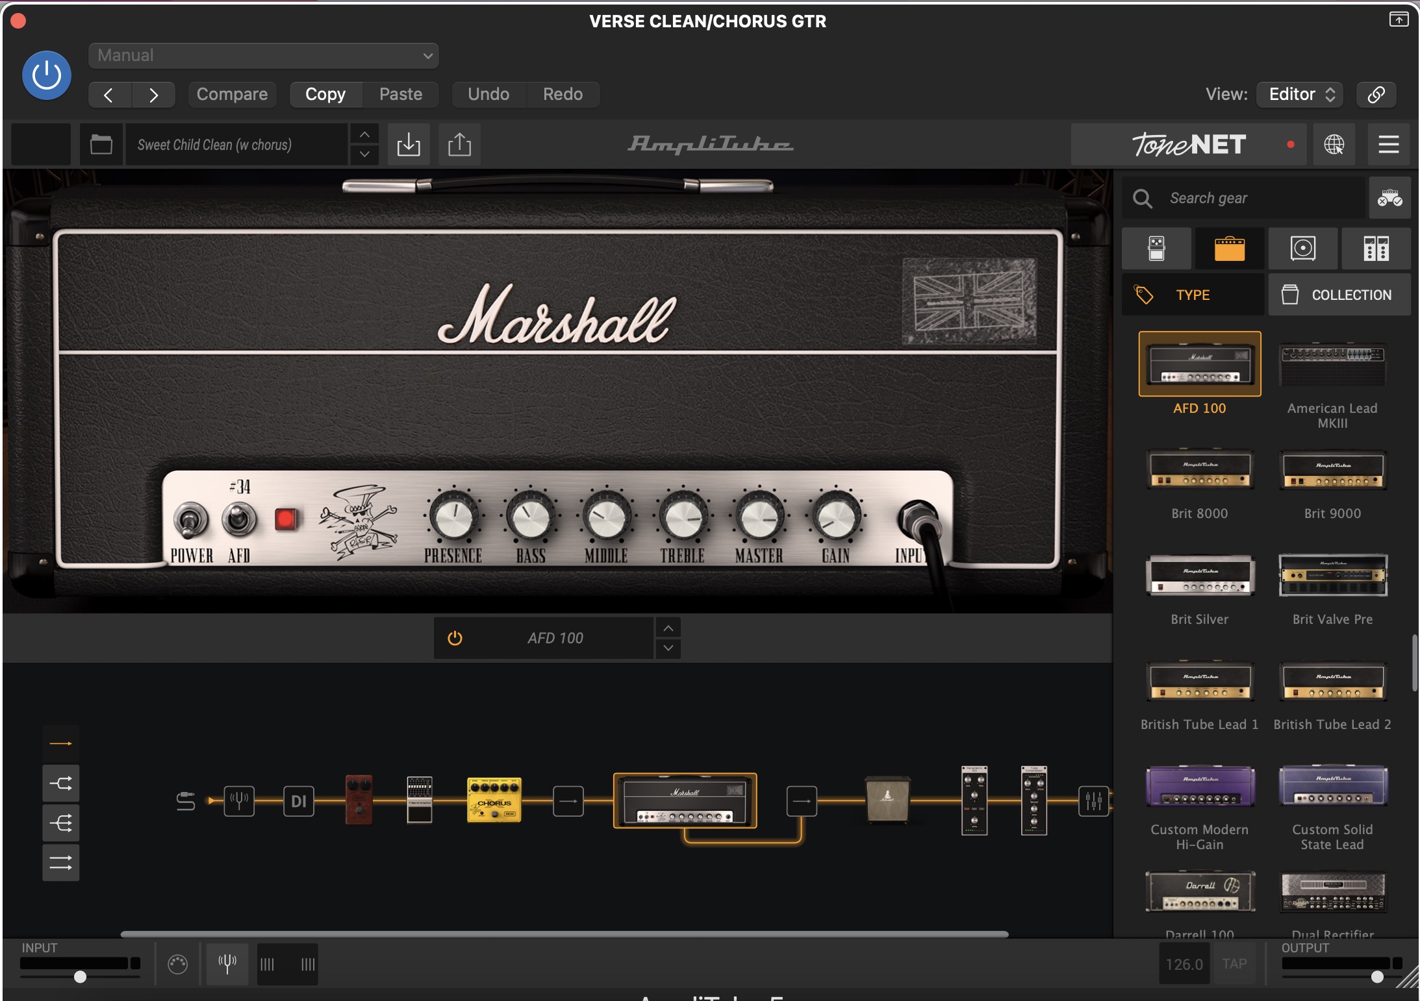Screen dimensions: 1420x1001
Task: Flip the AFD mode toggle switch
Action: coord(239,520)
